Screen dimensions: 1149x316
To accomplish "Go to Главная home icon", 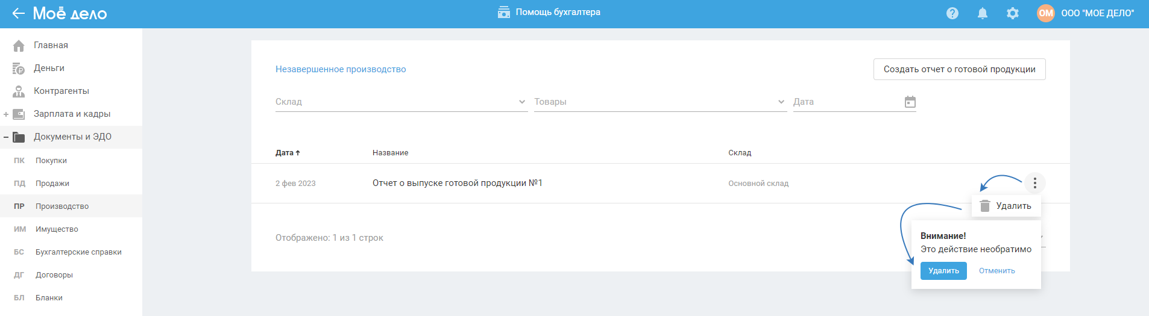I will [x=19, y=46].
